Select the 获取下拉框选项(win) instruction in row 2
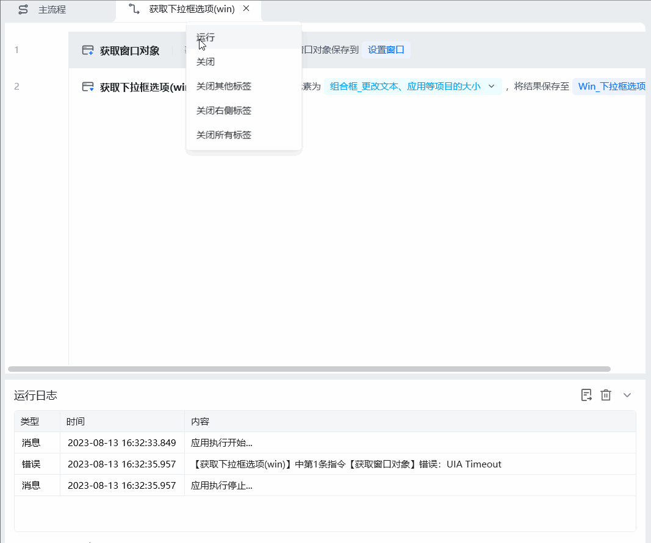Viewport: 651px width, 543px height. coord(357,87)
